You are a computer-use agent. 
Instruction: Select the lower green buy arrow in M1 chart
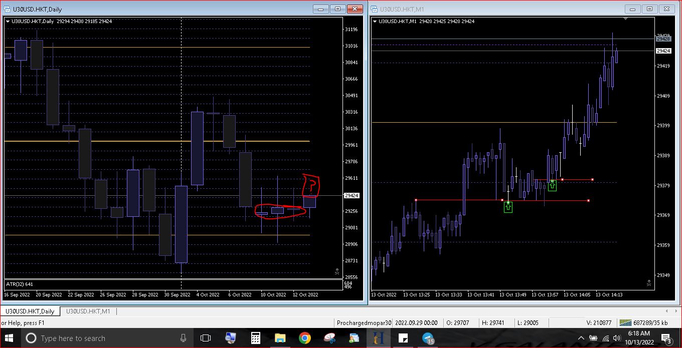tap(508, 206)
